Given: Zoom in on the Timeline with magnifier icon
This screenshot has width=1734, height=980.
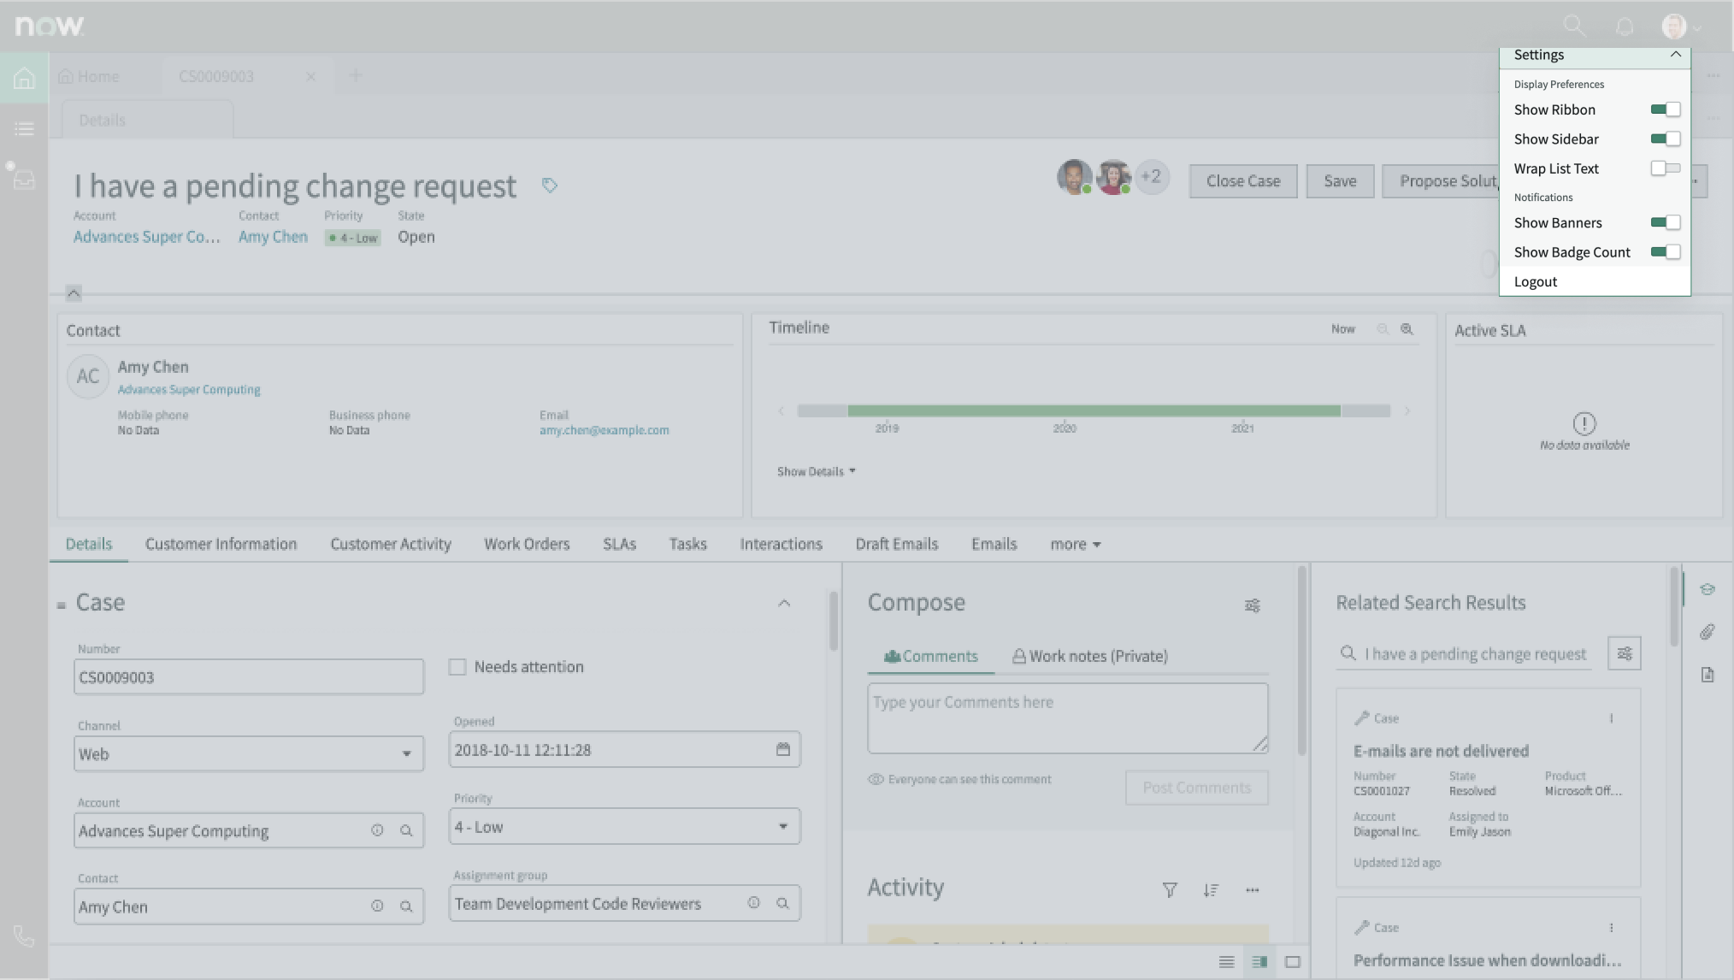Looking at the screenshot, I should click(x=1407, y=328).
